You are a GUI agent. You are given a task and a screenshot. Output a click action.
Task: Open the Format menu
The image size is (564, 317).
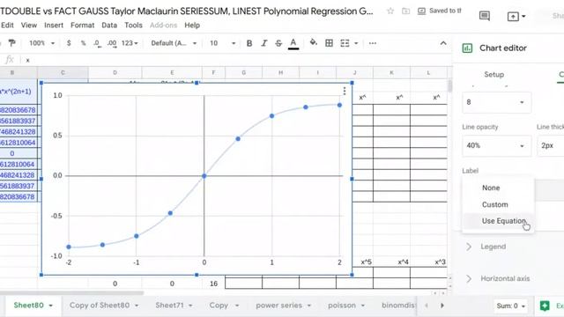(x=82, y=26)
